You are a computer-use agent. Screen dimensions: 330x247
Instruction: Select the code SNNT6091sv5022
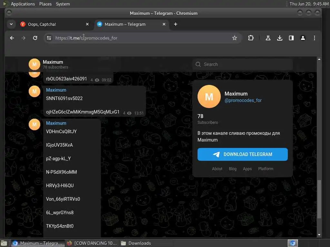point(64,98)
